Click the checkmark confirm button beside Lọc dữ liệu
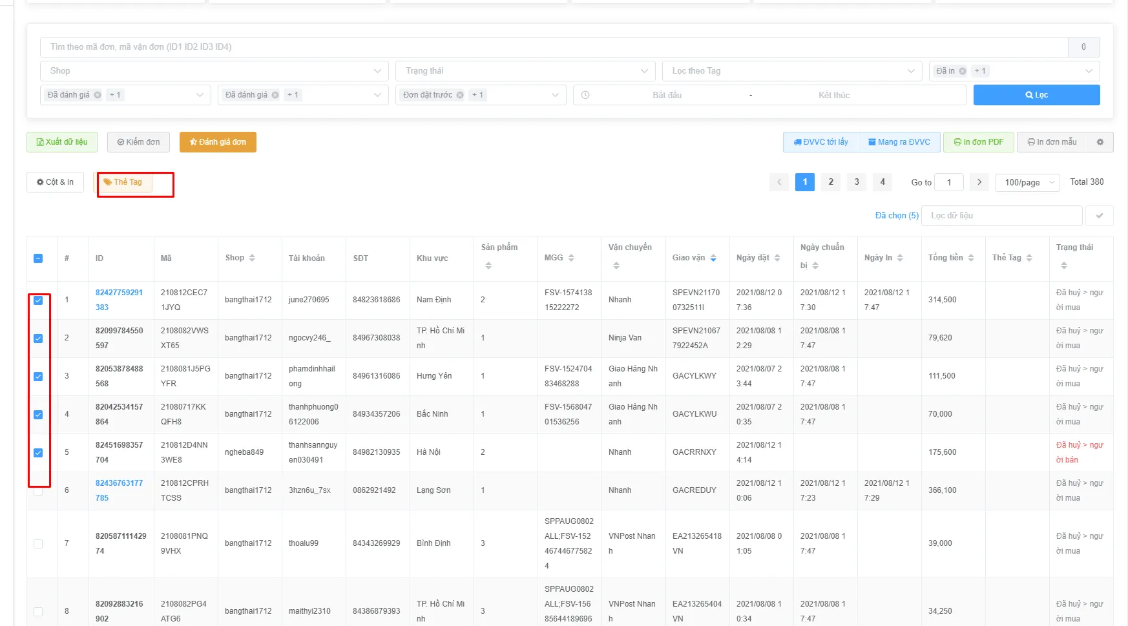This screenshot has width=1128, height=626. pos(1100,216)
